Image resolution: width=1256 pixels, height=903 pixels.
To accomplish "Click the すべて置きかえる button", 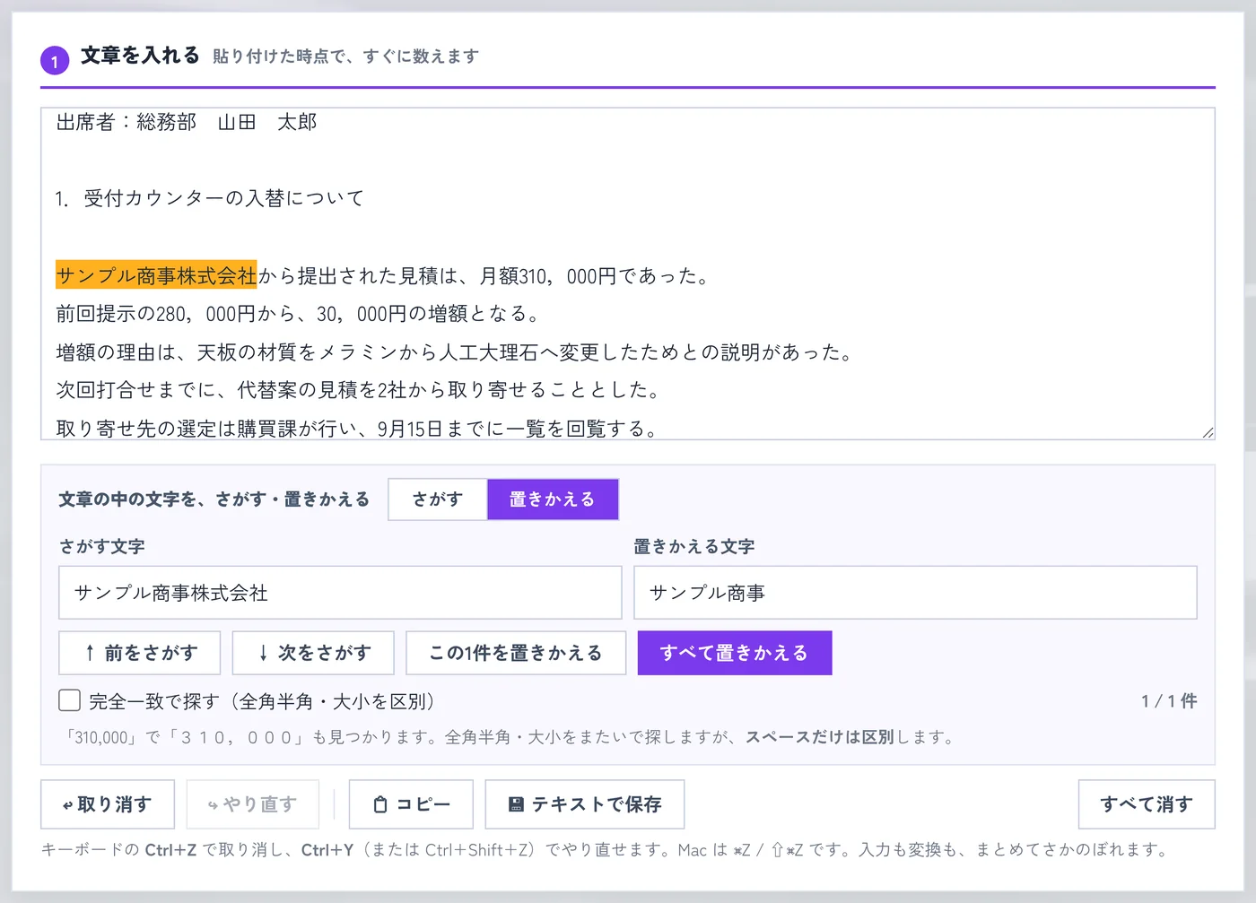I will pos(735,653).
